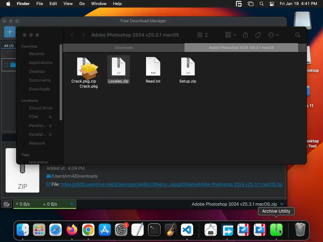
Task: Open the Go menu
Action: [82, 4]
